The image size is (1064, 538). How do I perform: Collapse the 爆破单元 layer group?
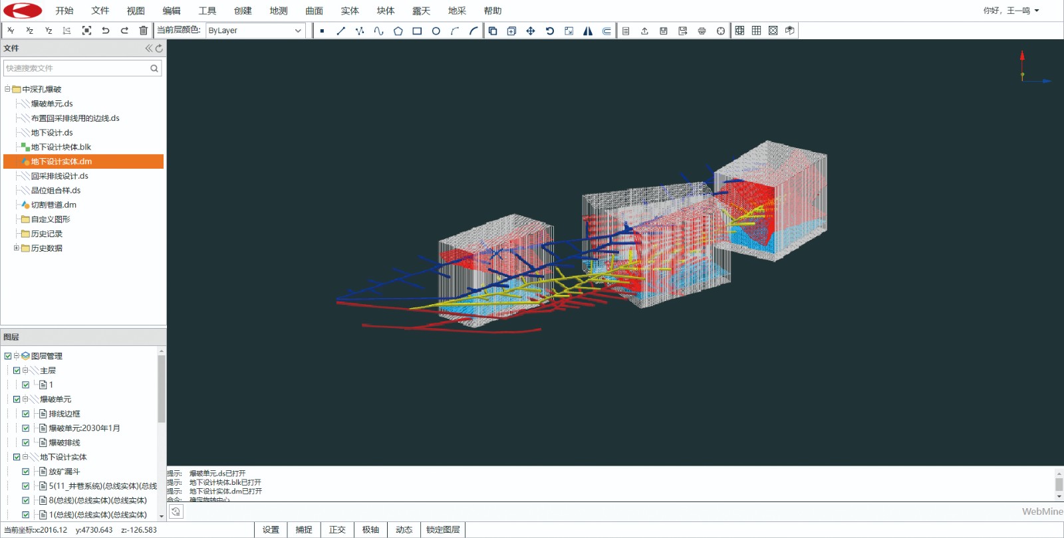(25, 399)
